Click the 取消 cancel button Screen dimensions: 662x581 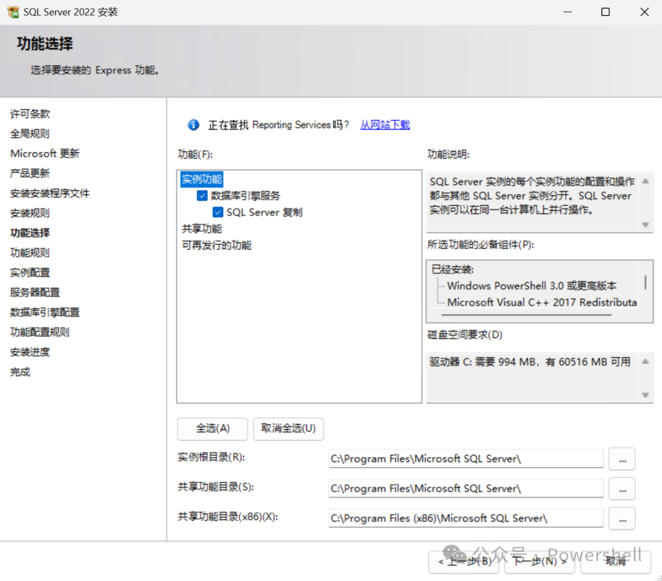coord(615,561)
